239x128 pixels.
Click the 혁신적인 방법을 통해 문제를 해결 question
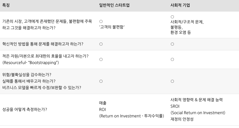(x=43, y=44)
